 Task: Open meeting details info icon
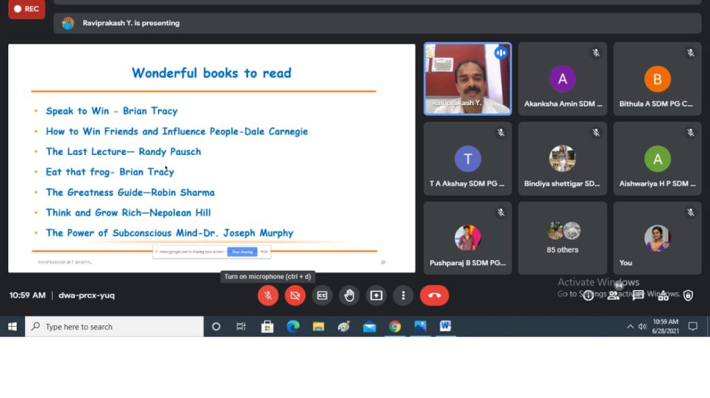[x=588, y=296]
